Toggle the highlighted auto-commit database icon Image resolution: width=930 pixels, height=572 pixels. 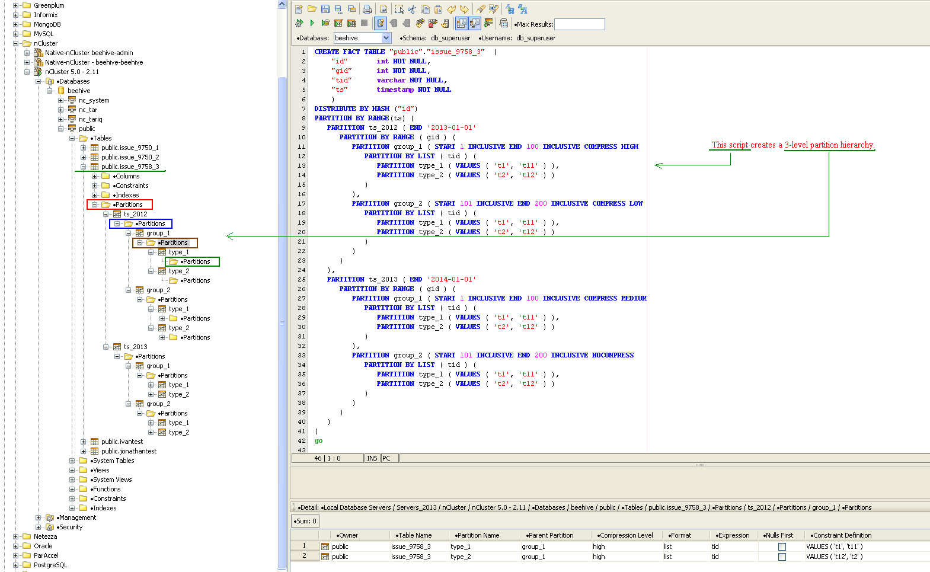(381, 23)
